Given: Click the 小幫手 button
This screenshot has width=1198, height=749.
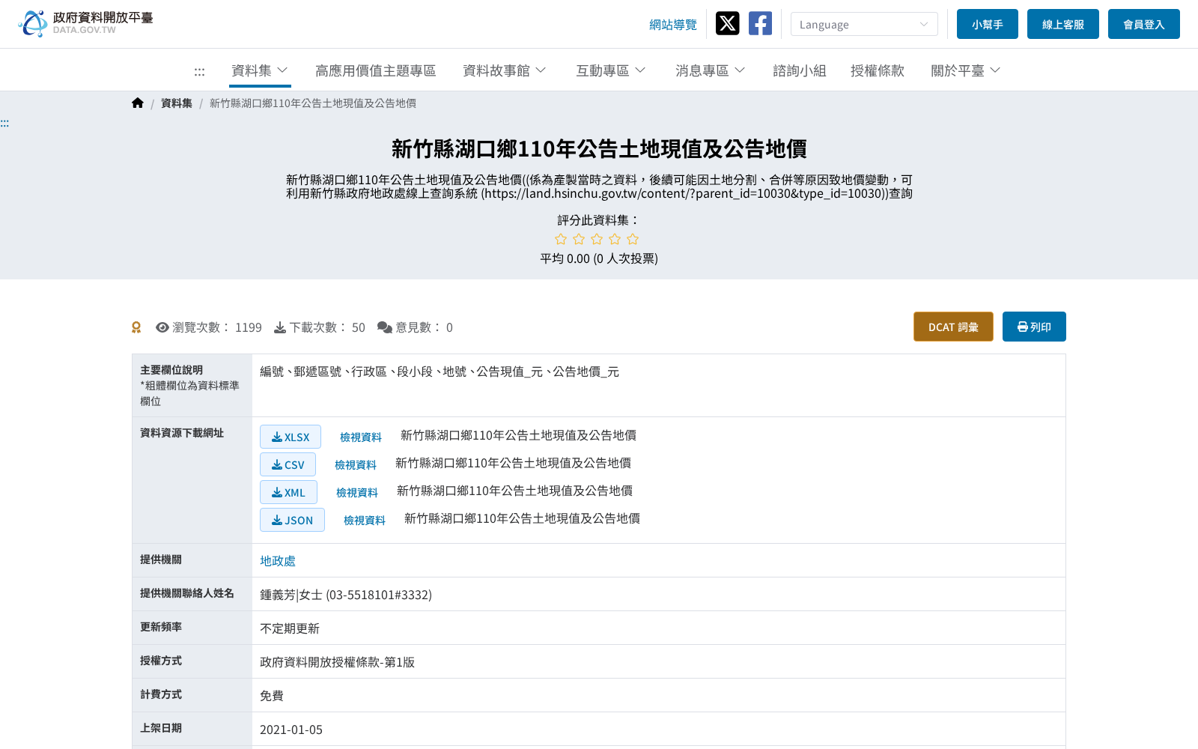Looking at the screenshot, I should point(988,24).
